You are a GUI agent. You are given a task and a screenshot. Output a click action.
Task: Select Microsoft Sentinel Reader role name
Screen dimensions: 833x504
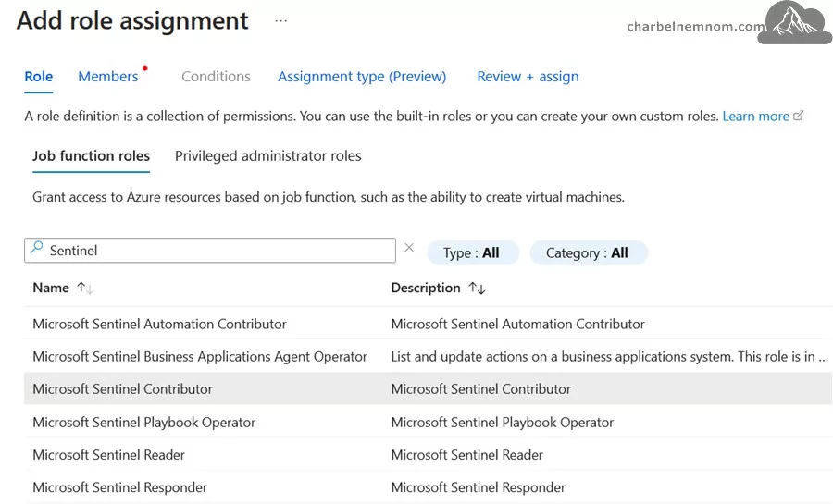tap(109, 455)
